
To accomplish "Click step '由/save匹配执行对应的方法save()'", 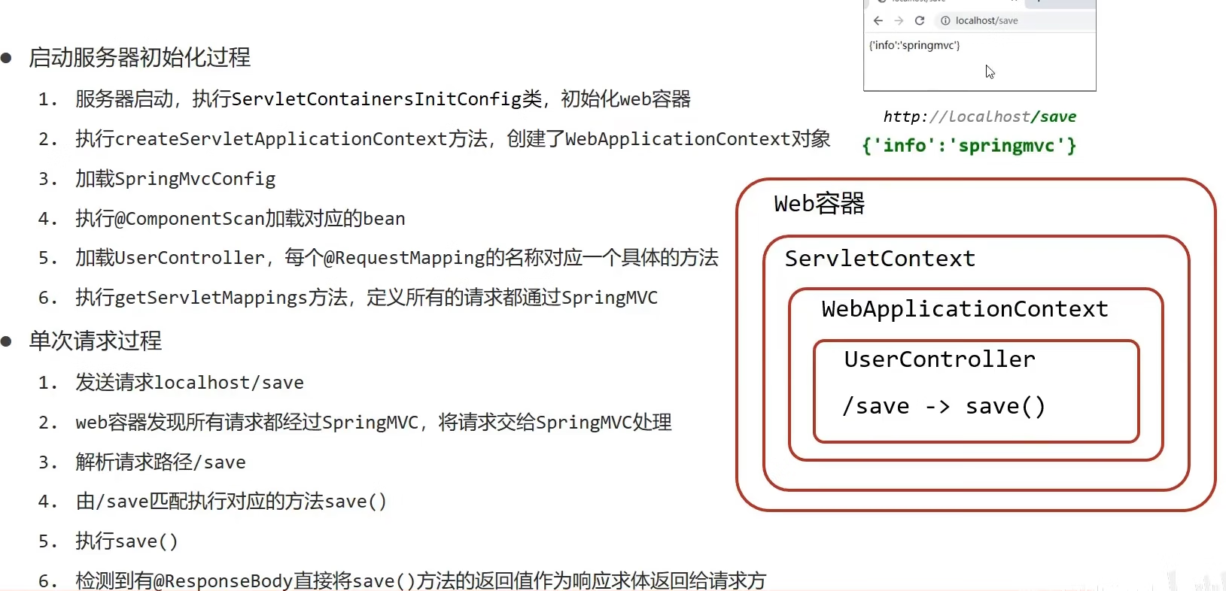I will pos(231,501).
